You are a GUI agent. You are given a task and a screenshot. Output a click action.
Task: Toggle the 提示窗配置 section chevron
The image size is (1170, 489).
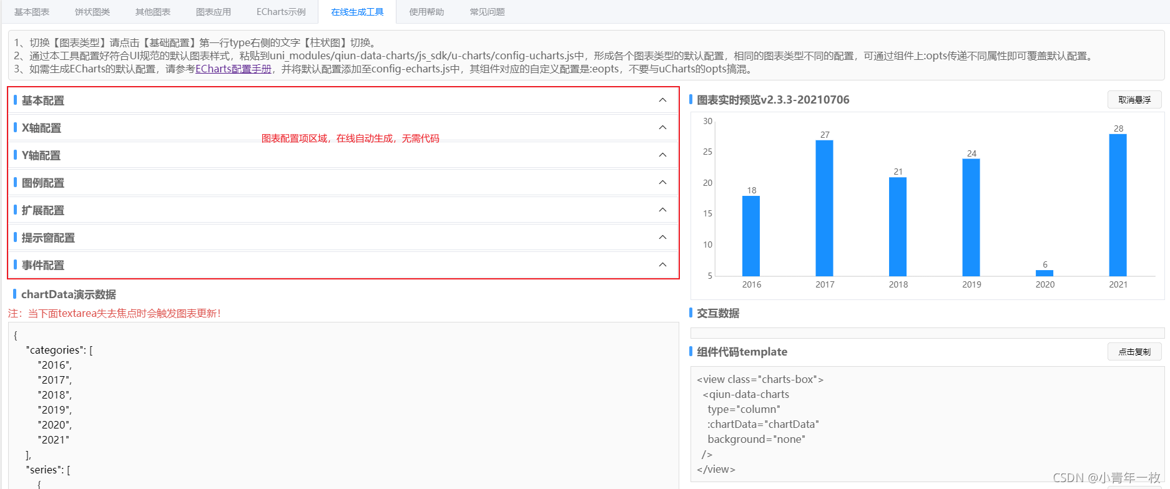coord(662,238)
